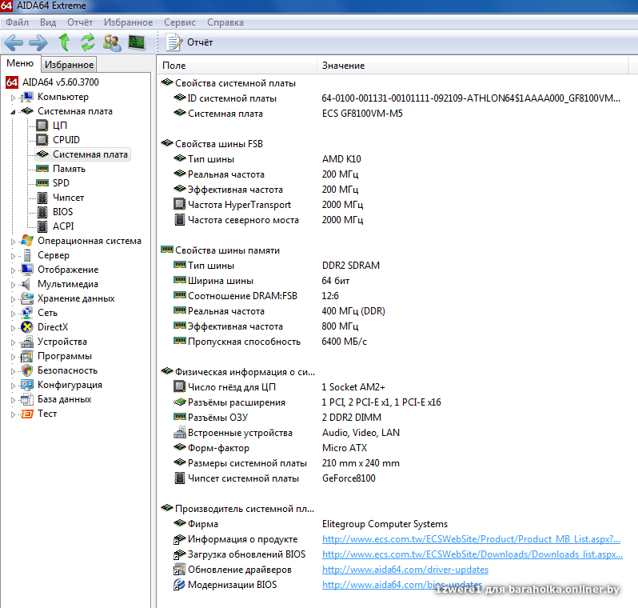Click the База данных icon

(27, 399)
